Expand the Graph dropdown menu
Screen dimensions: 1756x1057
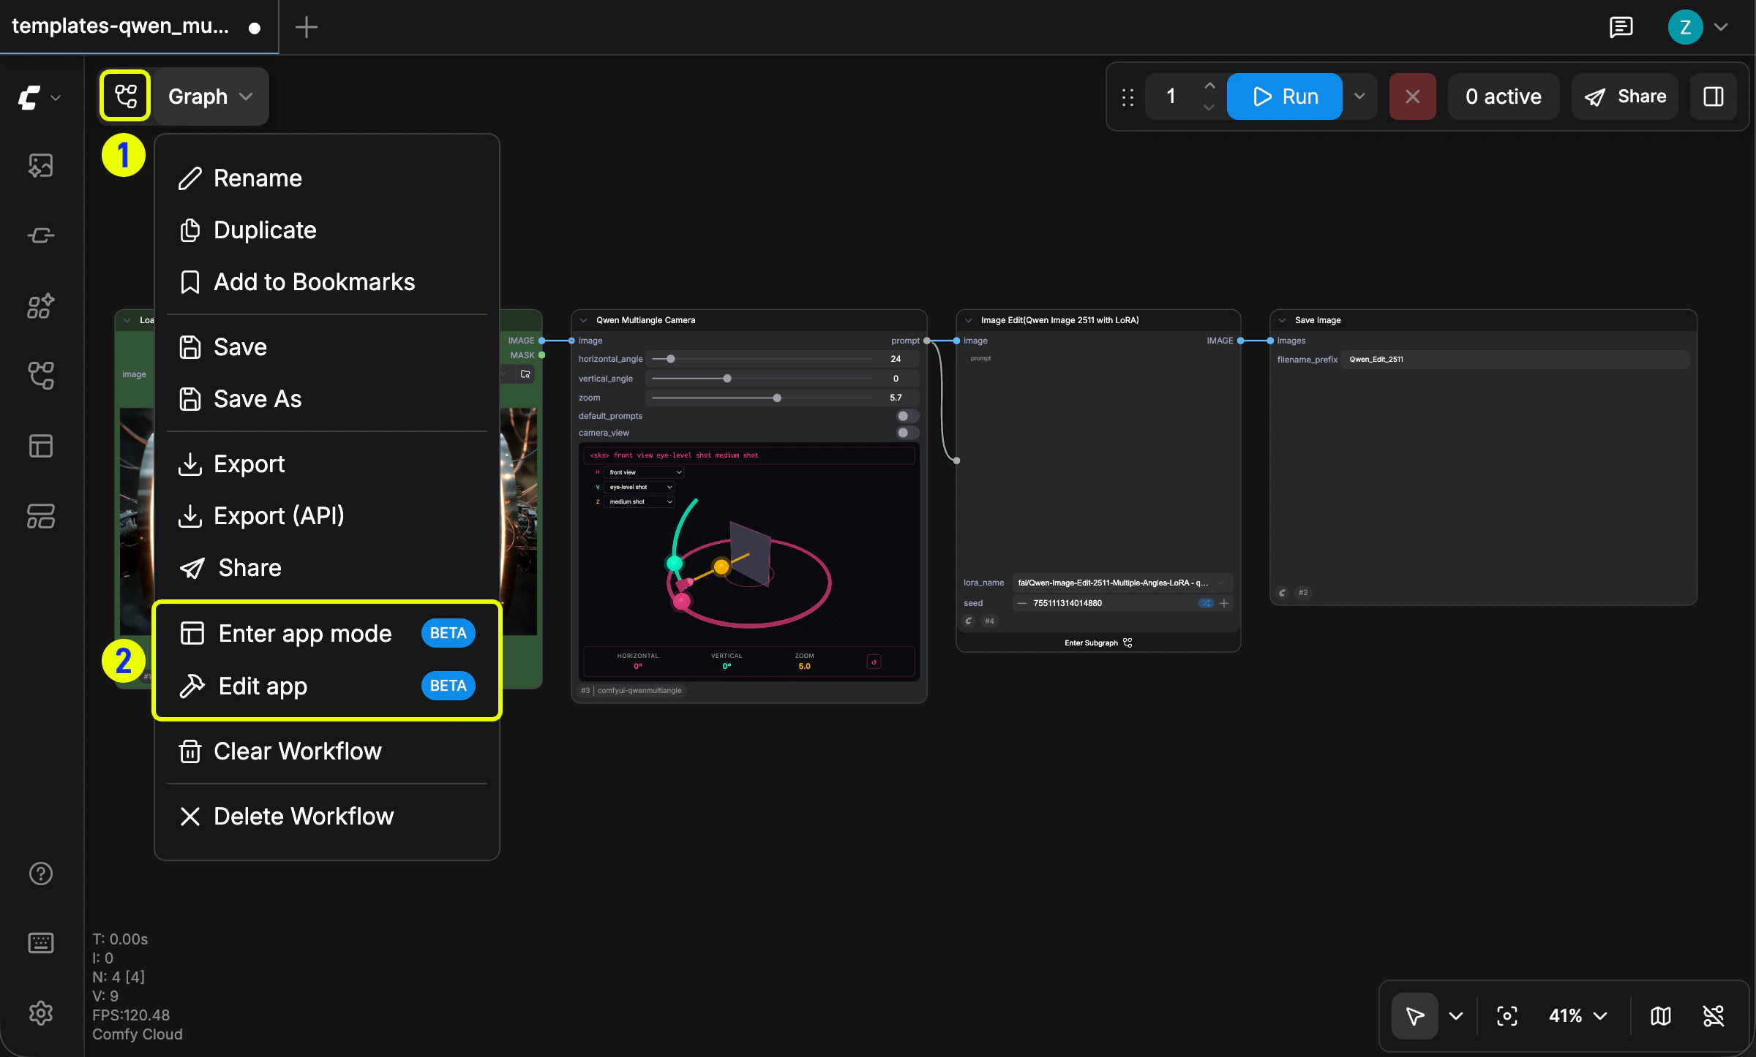click(x=211, y=96)
